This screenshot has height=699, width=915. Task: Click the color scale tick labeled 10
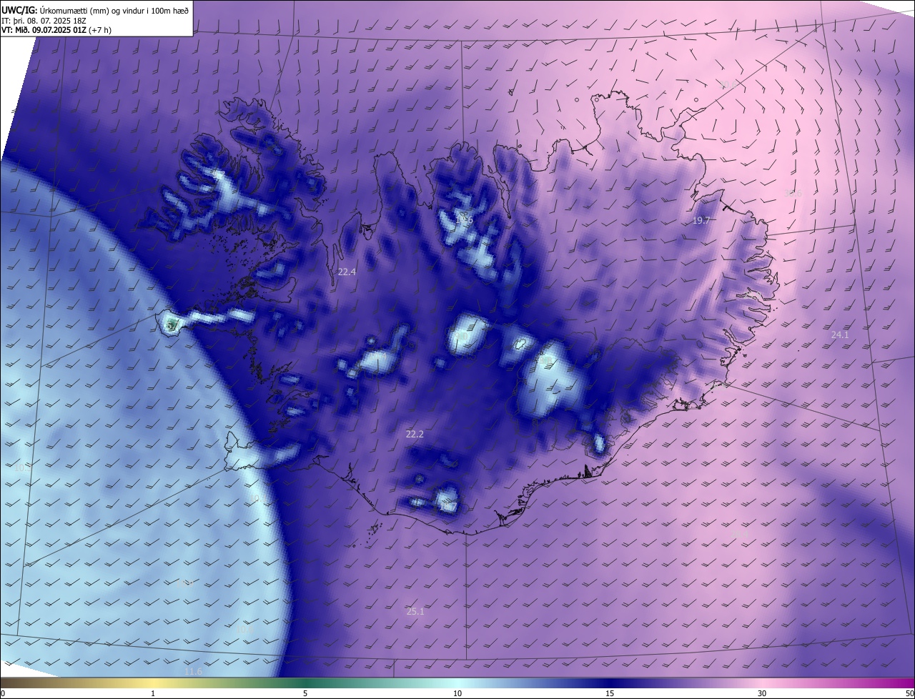[457, 693]
